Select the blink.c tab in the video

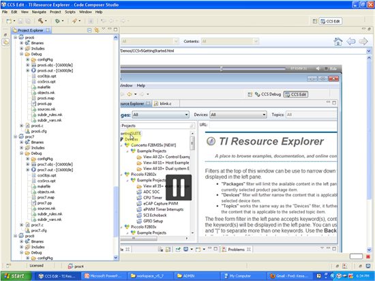tap(166, 104)
